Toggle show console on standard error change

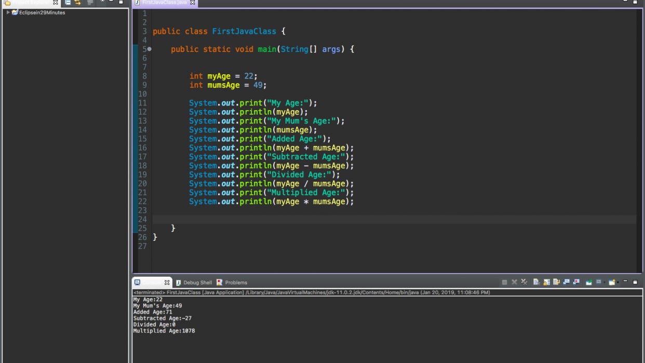576,282
